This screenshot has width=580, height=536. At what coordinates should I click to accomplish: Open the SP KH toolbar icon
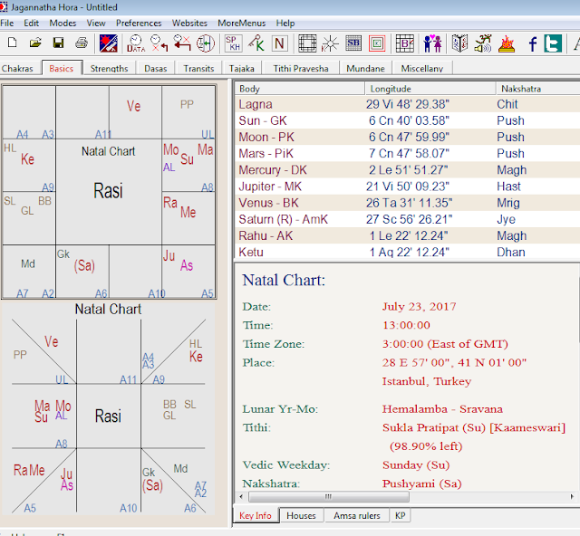(x=234, y=43)
